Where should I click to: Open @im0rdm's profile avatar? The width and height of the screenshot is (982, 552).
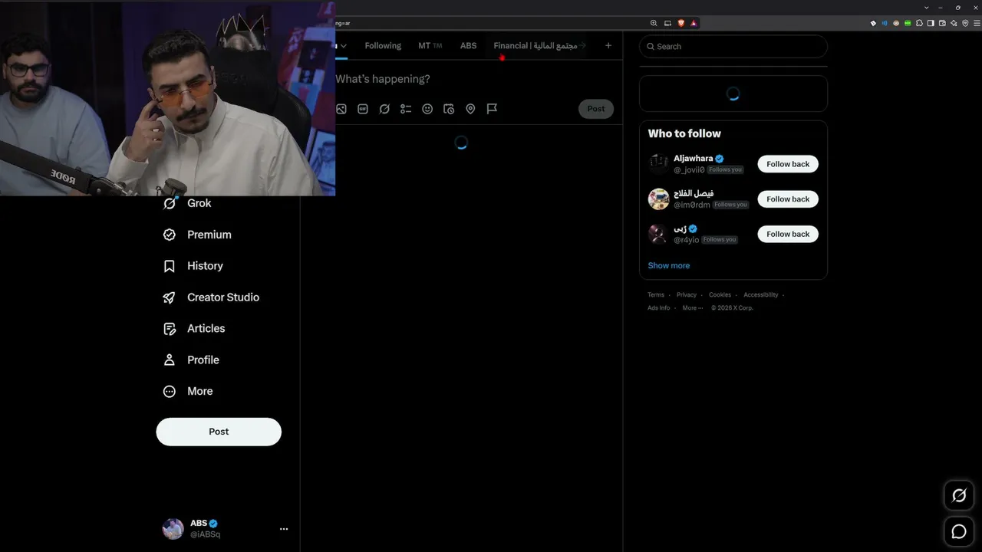point(658,199)
